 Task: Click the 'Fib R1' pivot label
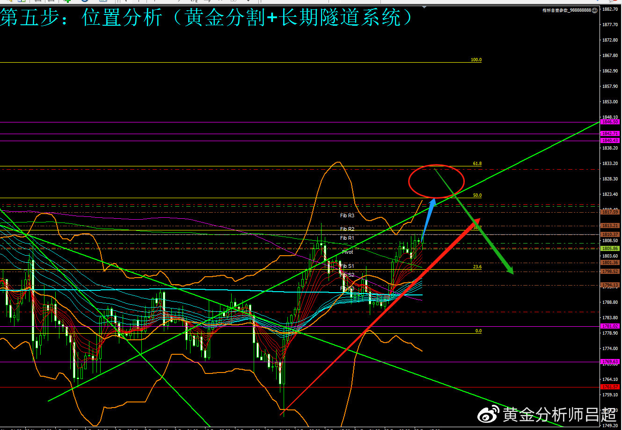[347, 238]
